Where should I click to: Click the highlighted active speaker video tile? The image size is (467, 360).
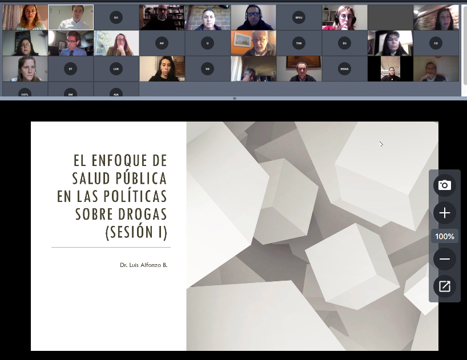pos(70,18)
